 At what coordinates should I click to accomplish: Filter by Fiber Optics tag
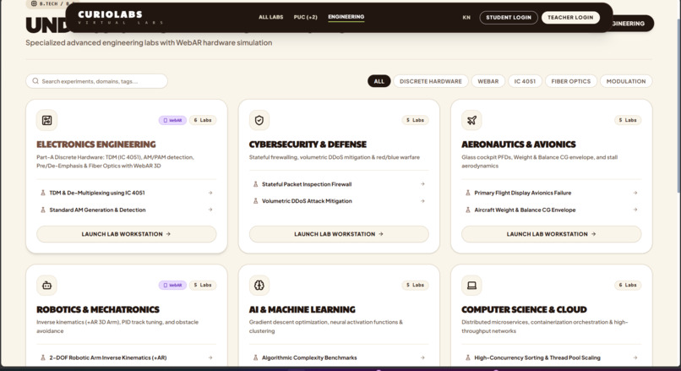click(570, 81)
